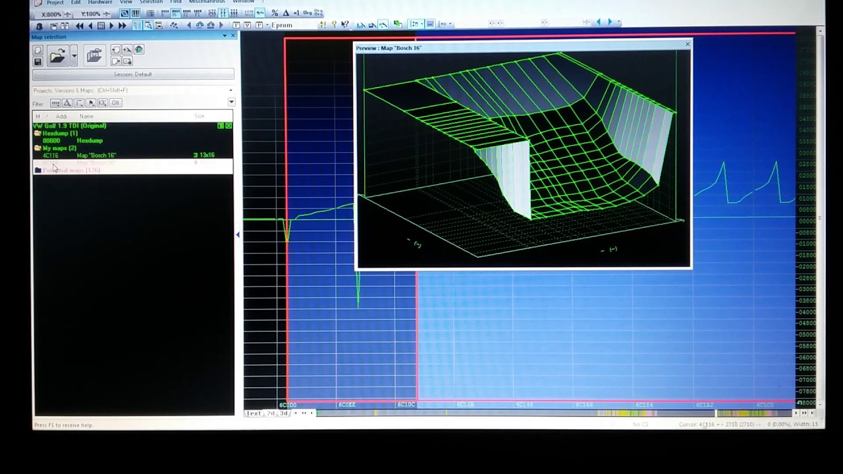Adjust the X zoom 800% stepper
Image resolution: width=843 pixels, height=474 pixels.
(x=67, y=14)
